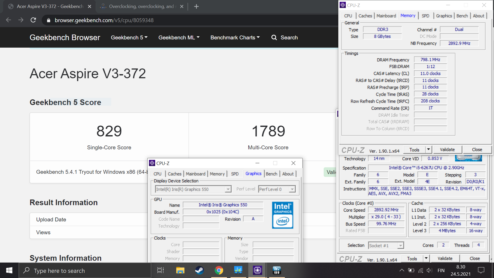The width and height of the screenshot is (494, 278).
Task: Click the Windows taskbar search box
Action: 85,270
